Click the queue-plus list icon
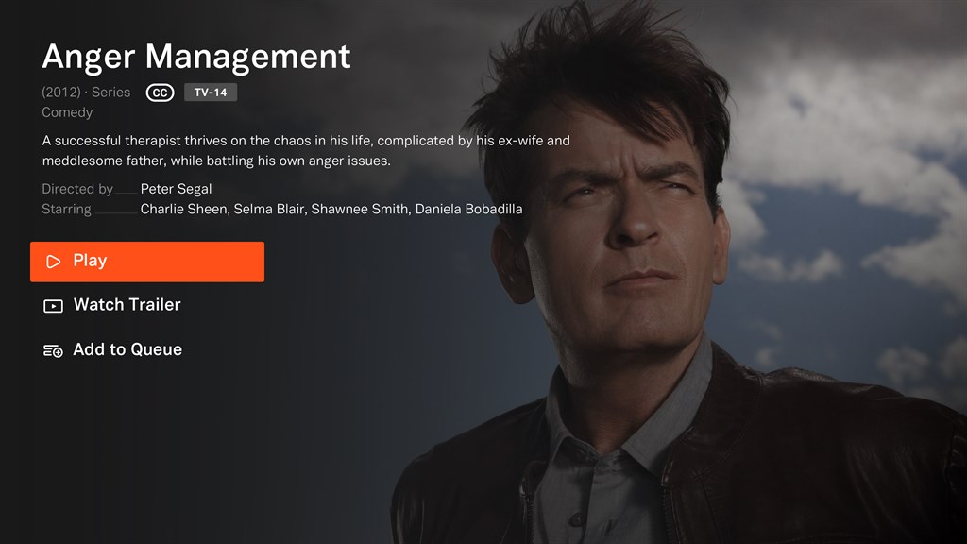This screenshot has height=544, width=967. (x=53, y=351)
